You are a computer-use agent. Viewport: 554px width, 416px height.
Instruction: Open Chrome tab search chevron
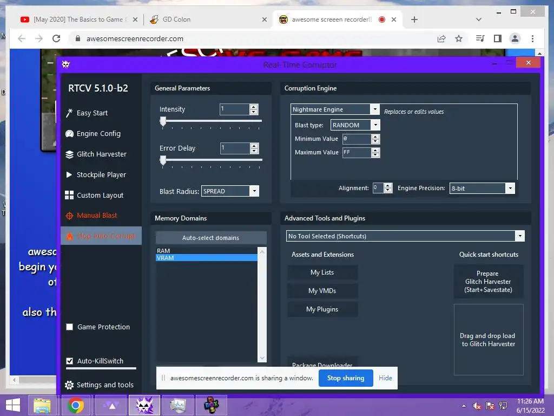[x=479, y=19]
